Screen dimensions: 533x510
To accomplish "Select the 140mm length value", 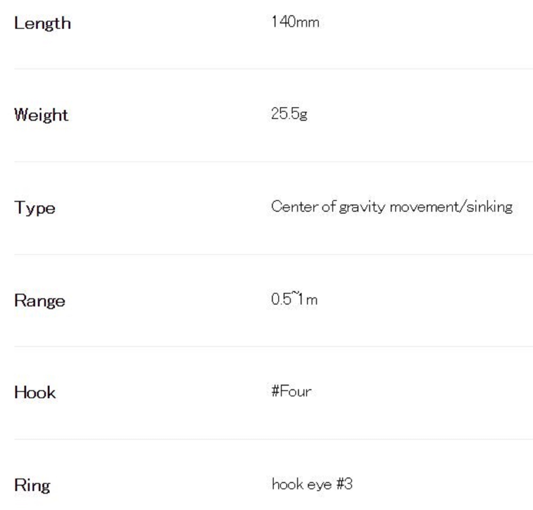I will tap(295, 22).
